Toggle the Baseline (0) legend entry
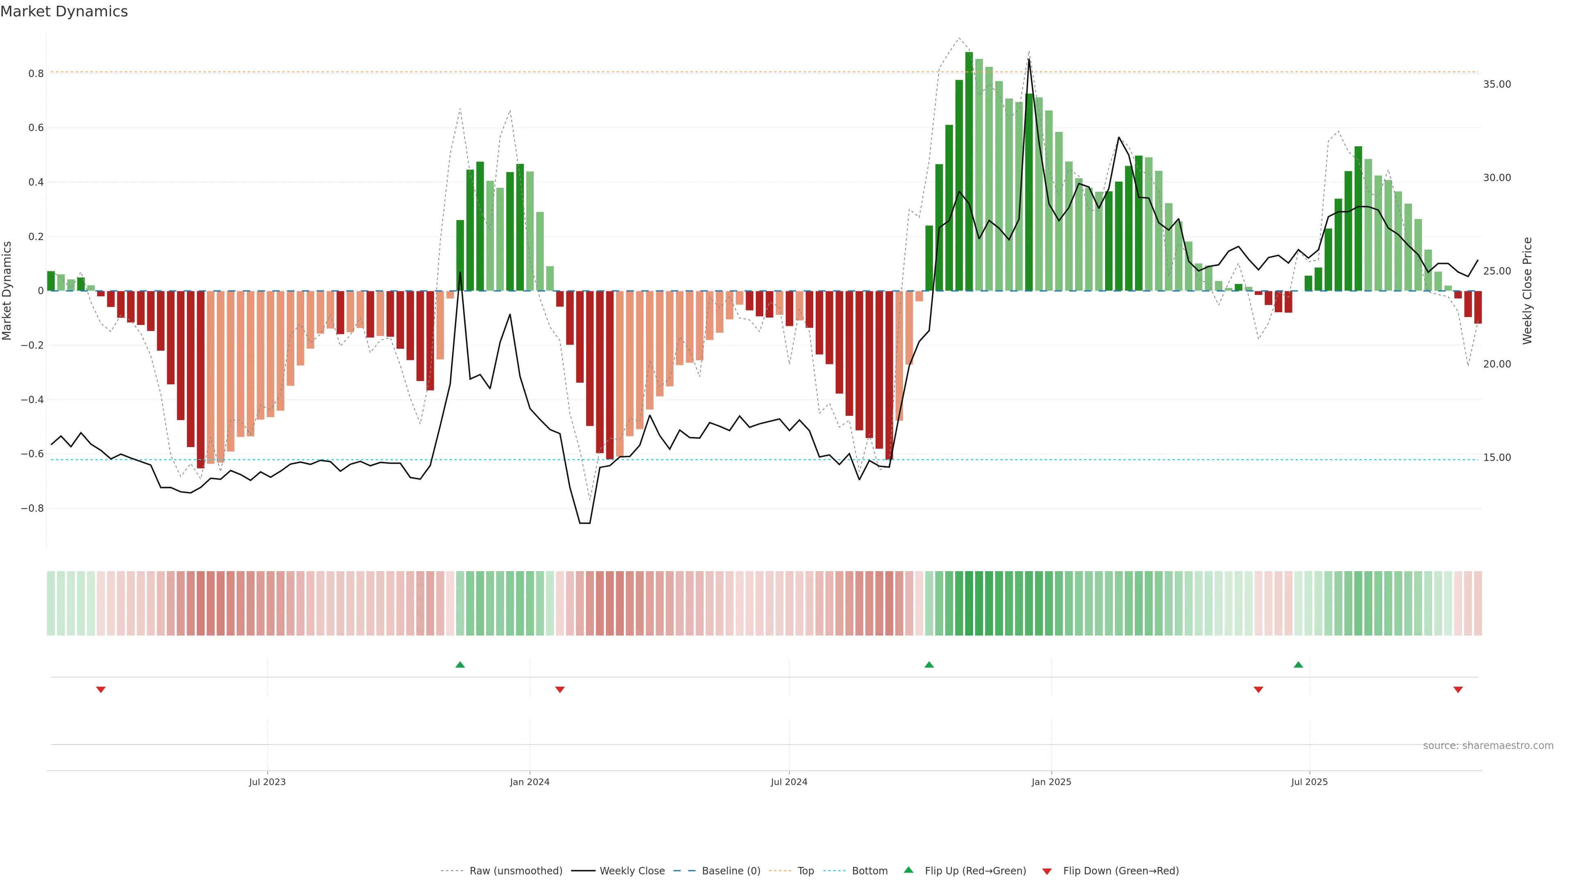This screenshot has height=885, width=1574. click(x=731, y=871)
